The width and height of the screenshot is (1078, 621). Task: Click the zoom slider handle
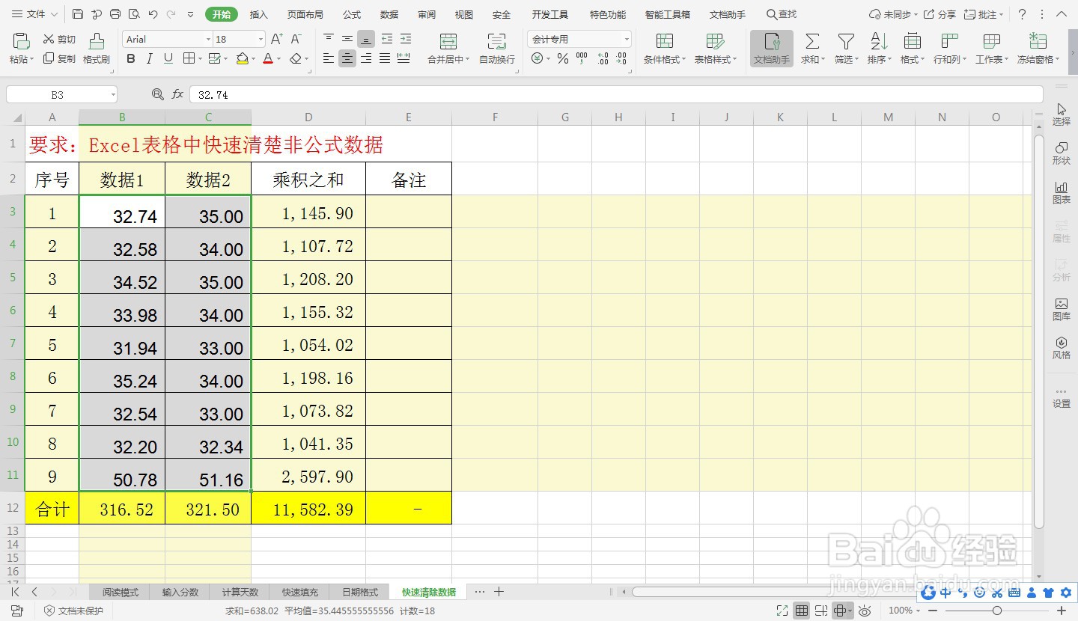(x=996, y=611)
